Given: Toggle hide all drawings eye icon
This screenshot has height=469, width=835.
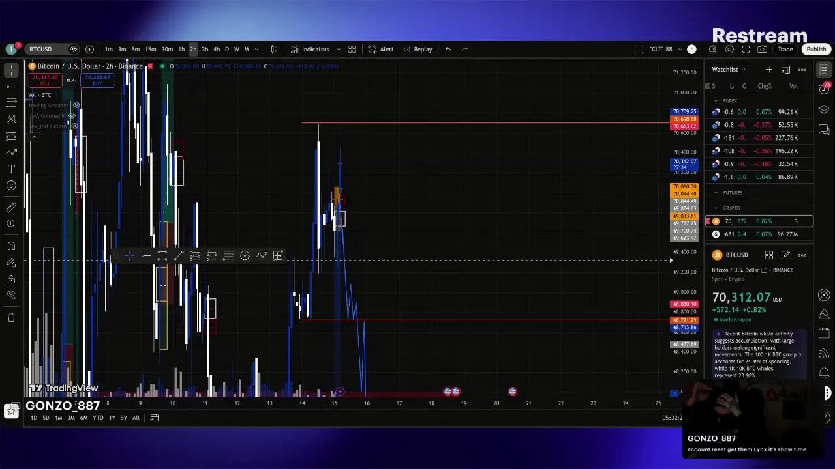Looking at the screenshot, I should click(11, 296).
